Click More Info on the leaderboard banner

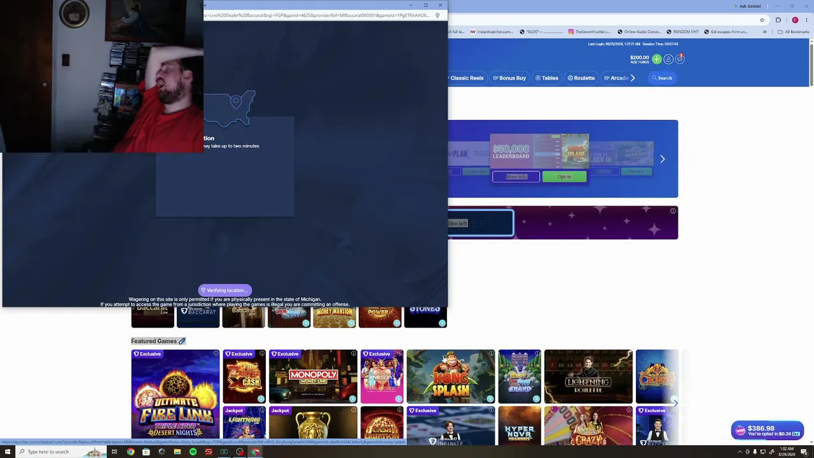click(516, 177)
